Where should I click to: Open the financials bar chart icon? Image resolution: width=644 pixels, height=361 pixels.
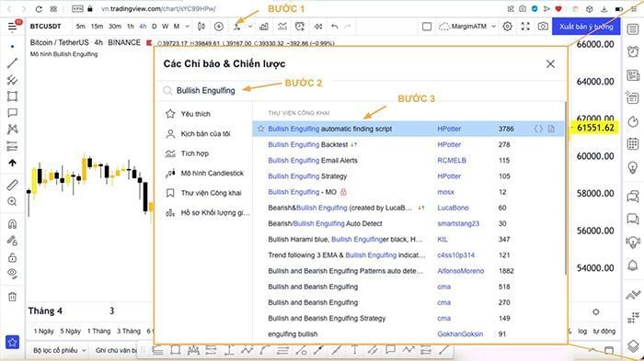point(264,27)
